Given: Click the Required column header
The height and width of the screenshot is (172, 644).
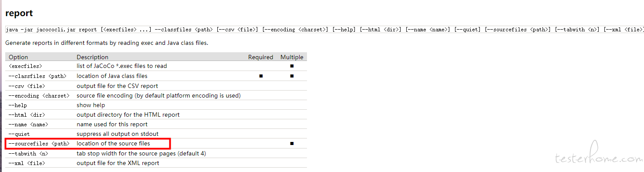Looking at the screenshot, I should (261, 57).
